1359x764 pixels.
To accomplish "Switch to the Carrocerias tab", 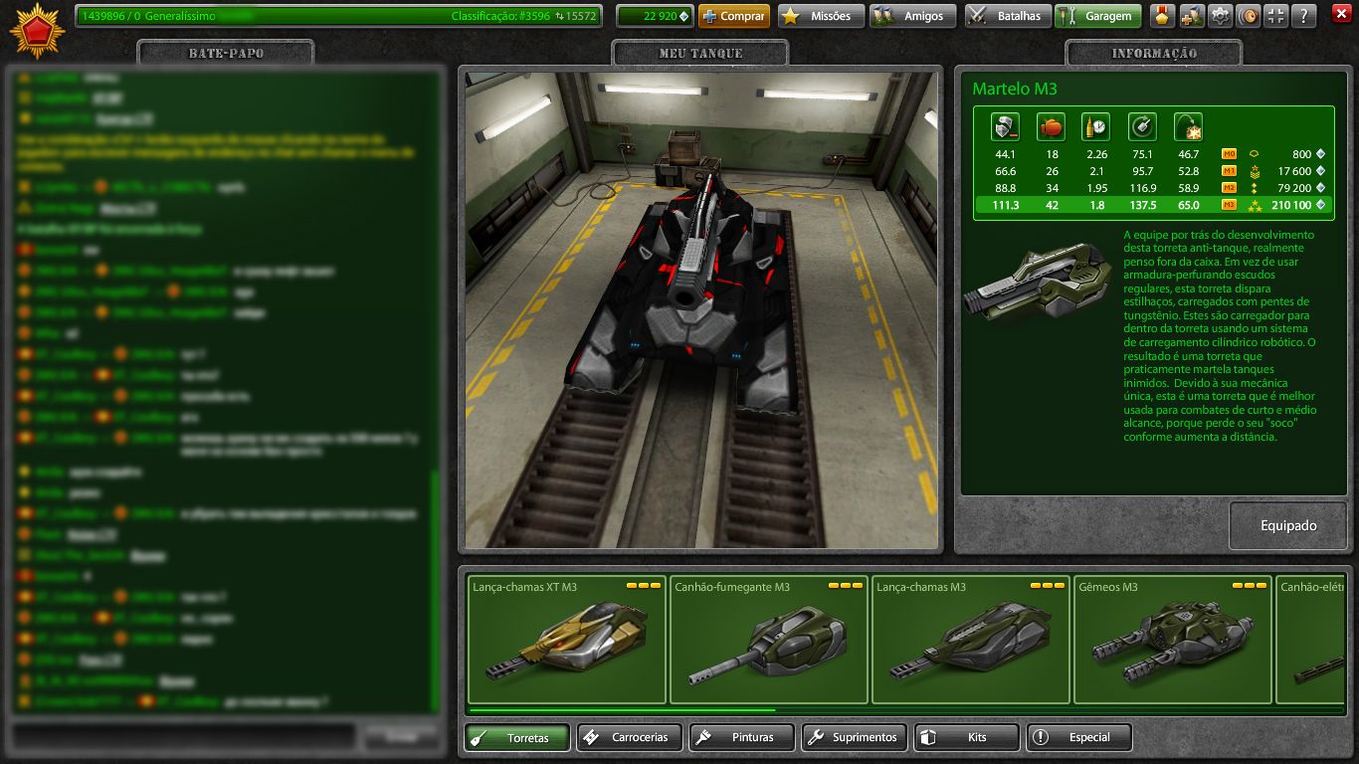I will [630, 737].
